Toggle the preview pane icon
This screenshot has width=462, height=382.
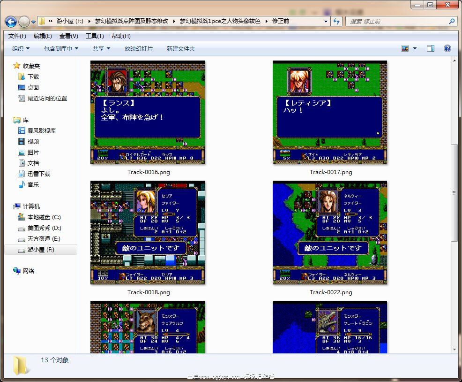(430, 48)
